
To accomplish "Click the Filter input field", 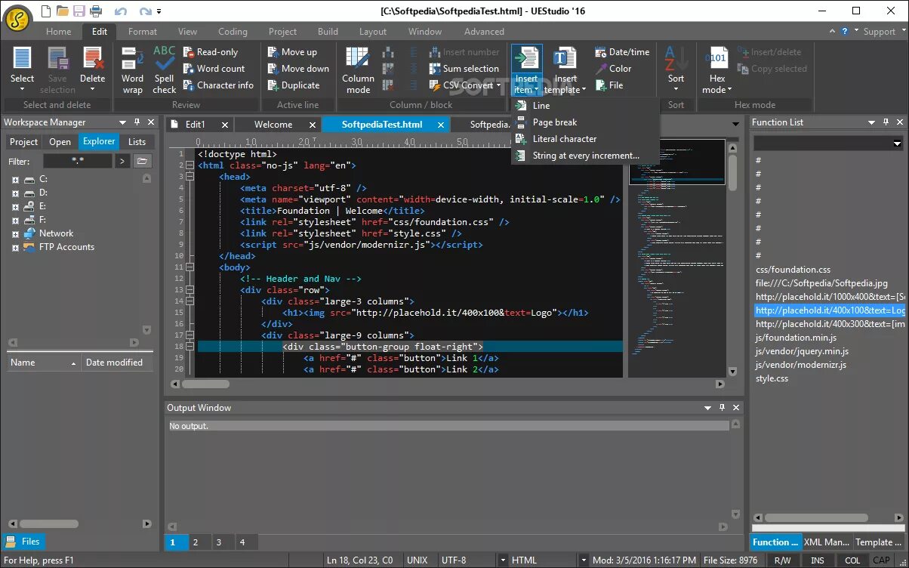I will click(x=77, y=161).
